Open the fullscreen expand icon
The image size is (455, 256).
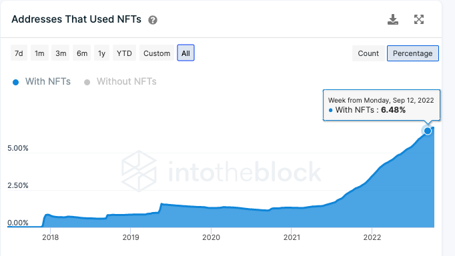pos(419,19)
